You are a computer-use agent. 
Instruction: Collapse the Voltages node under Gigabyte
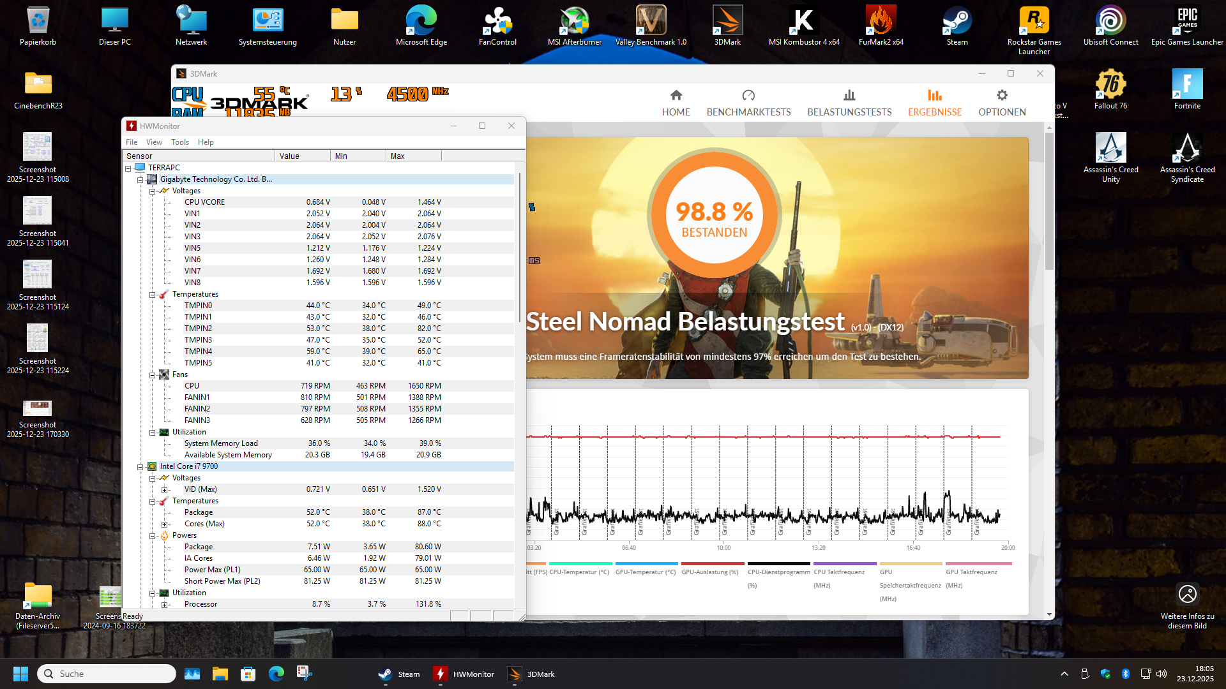click(x=152, y=191)
